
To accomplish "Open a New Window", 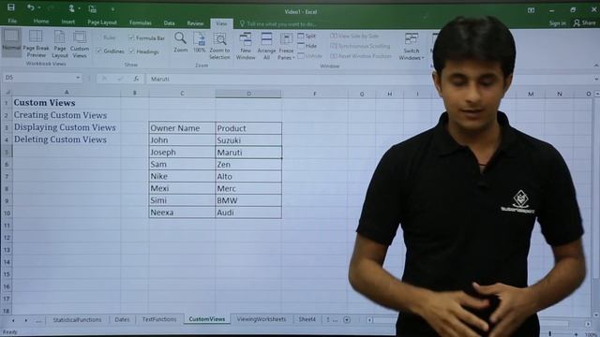I will tap(246, 46).
